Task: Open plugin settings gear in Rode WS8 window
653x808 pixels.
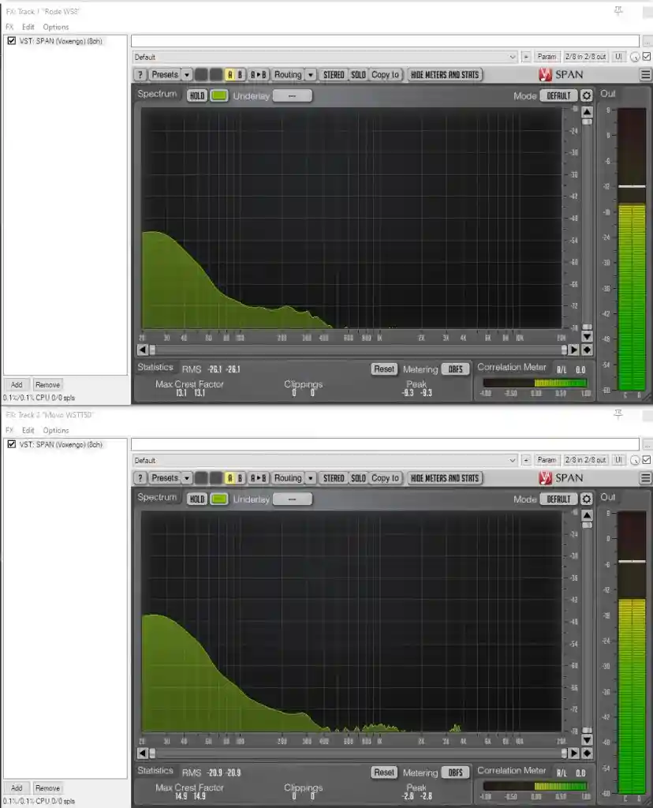Action: pos(587,95)
